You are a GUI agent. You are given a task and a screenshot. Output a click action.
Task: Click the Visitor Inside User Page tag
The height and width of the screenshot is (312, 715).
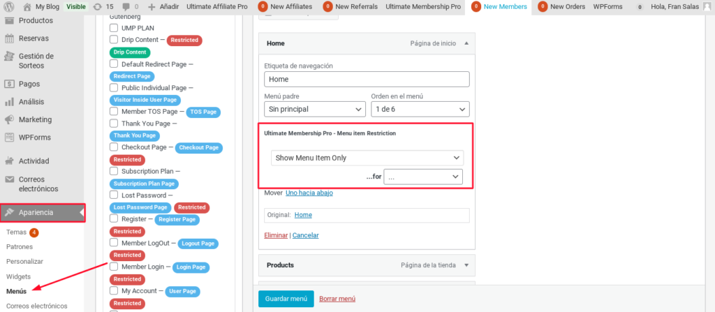coord(145,100)
